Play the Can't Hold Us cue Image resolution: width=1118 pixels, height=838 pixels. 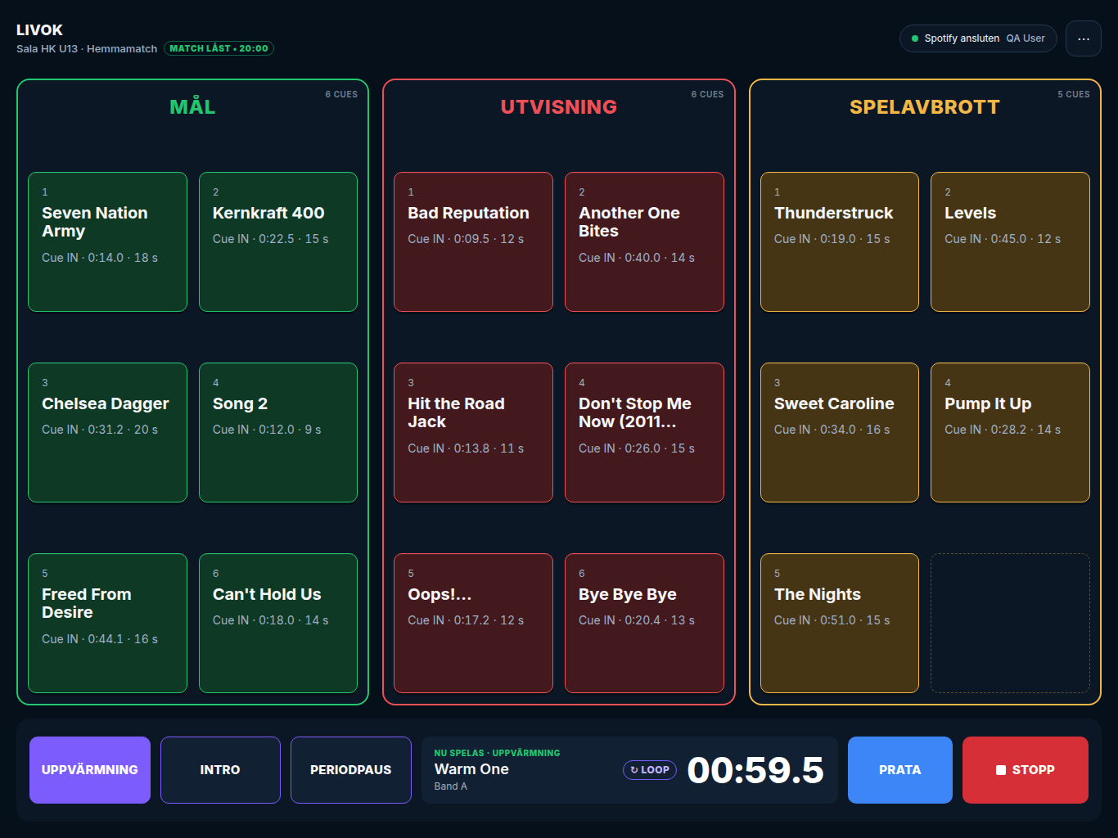(278, 624)
